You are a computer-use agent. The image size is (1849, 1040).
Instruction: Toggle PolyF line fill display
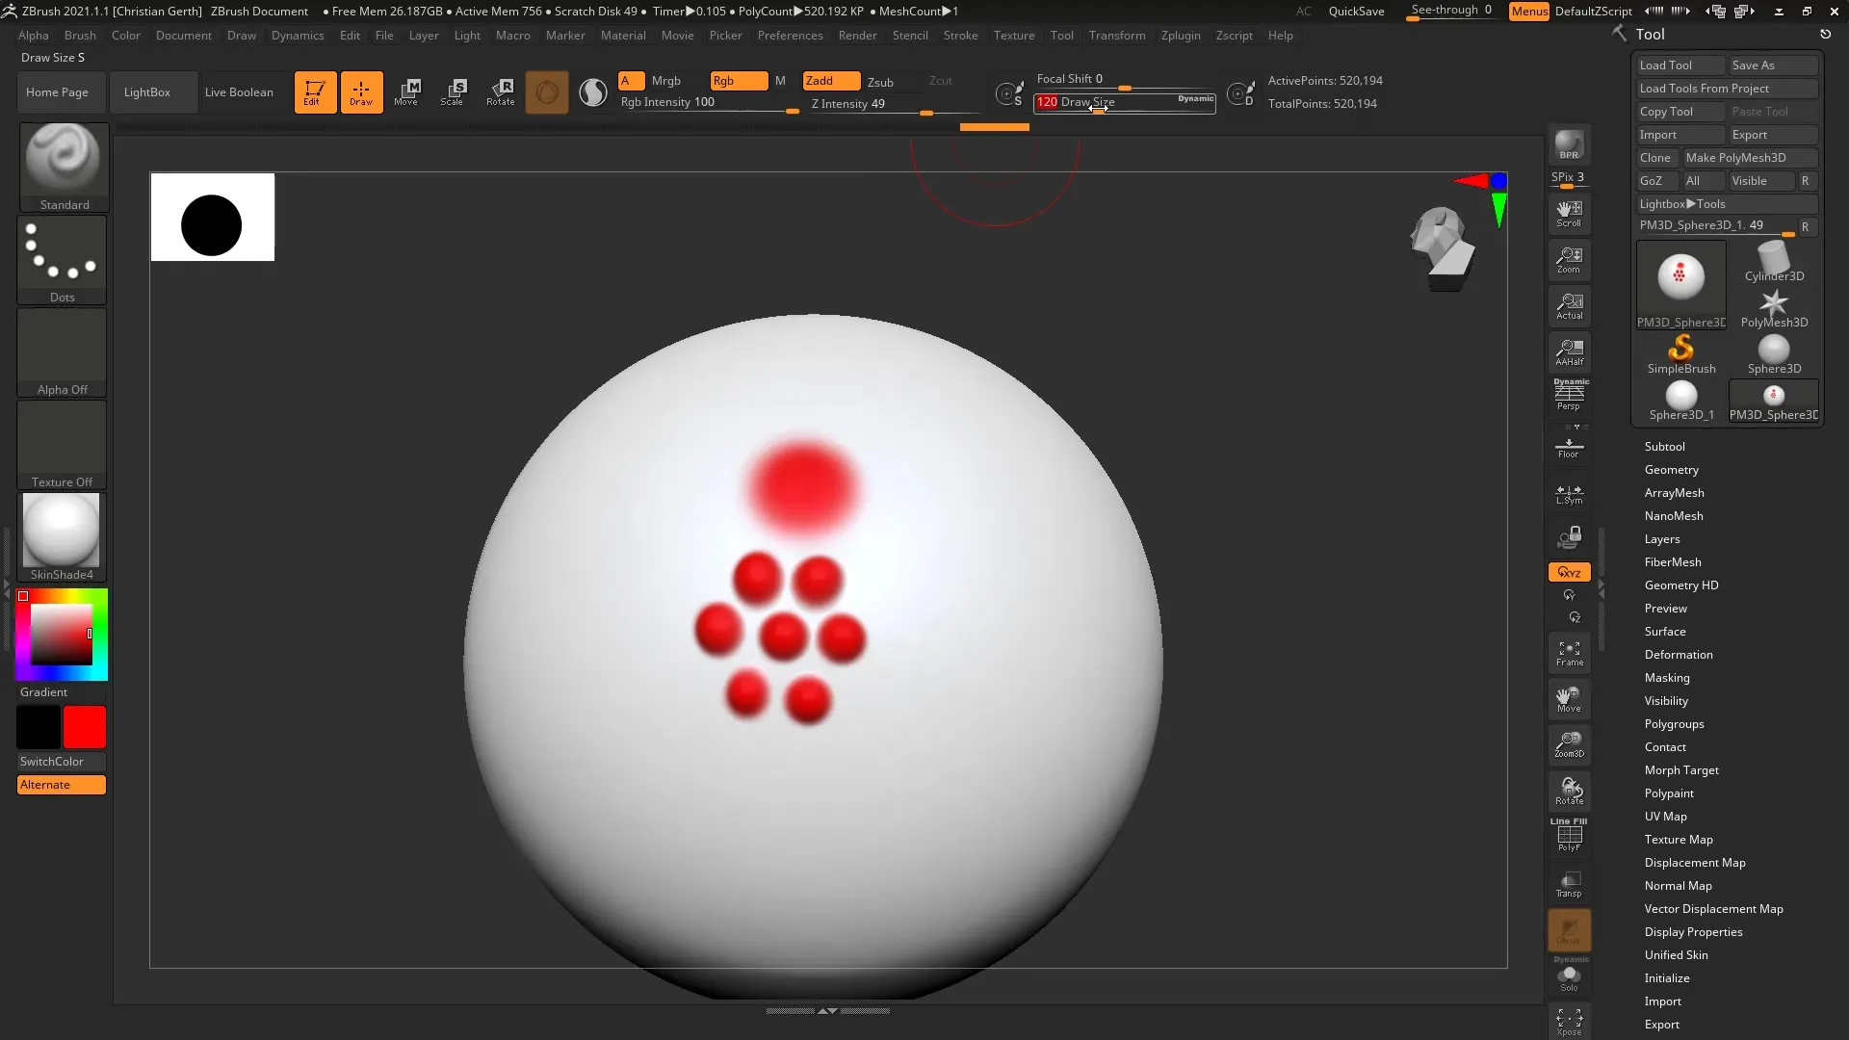pyautogui.click(x=1569, y=836)
